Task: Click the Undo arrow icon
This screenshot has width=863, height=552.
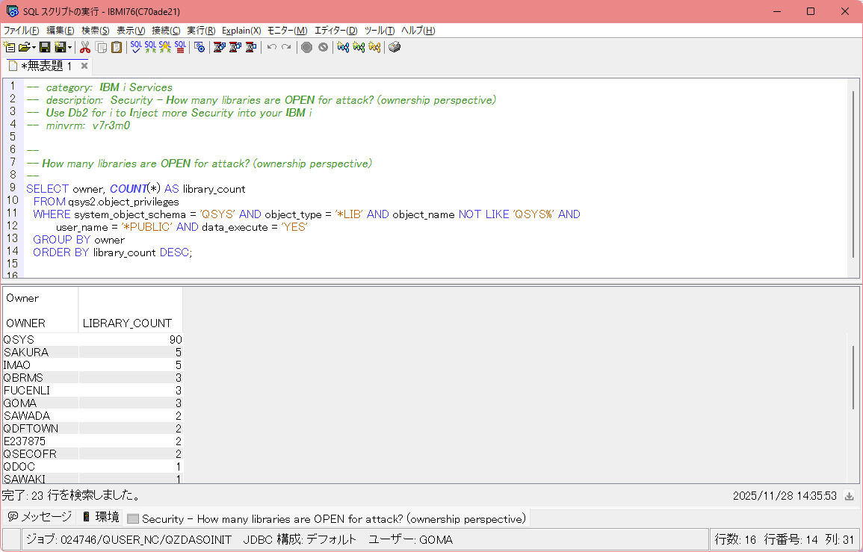Action: click(271, 47)
